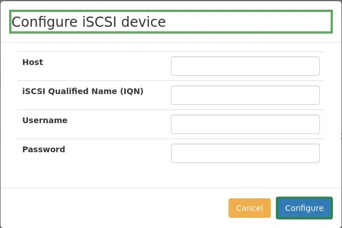Click the "iSCSI Qualified Name (IQN)" label

click(83, 91)
